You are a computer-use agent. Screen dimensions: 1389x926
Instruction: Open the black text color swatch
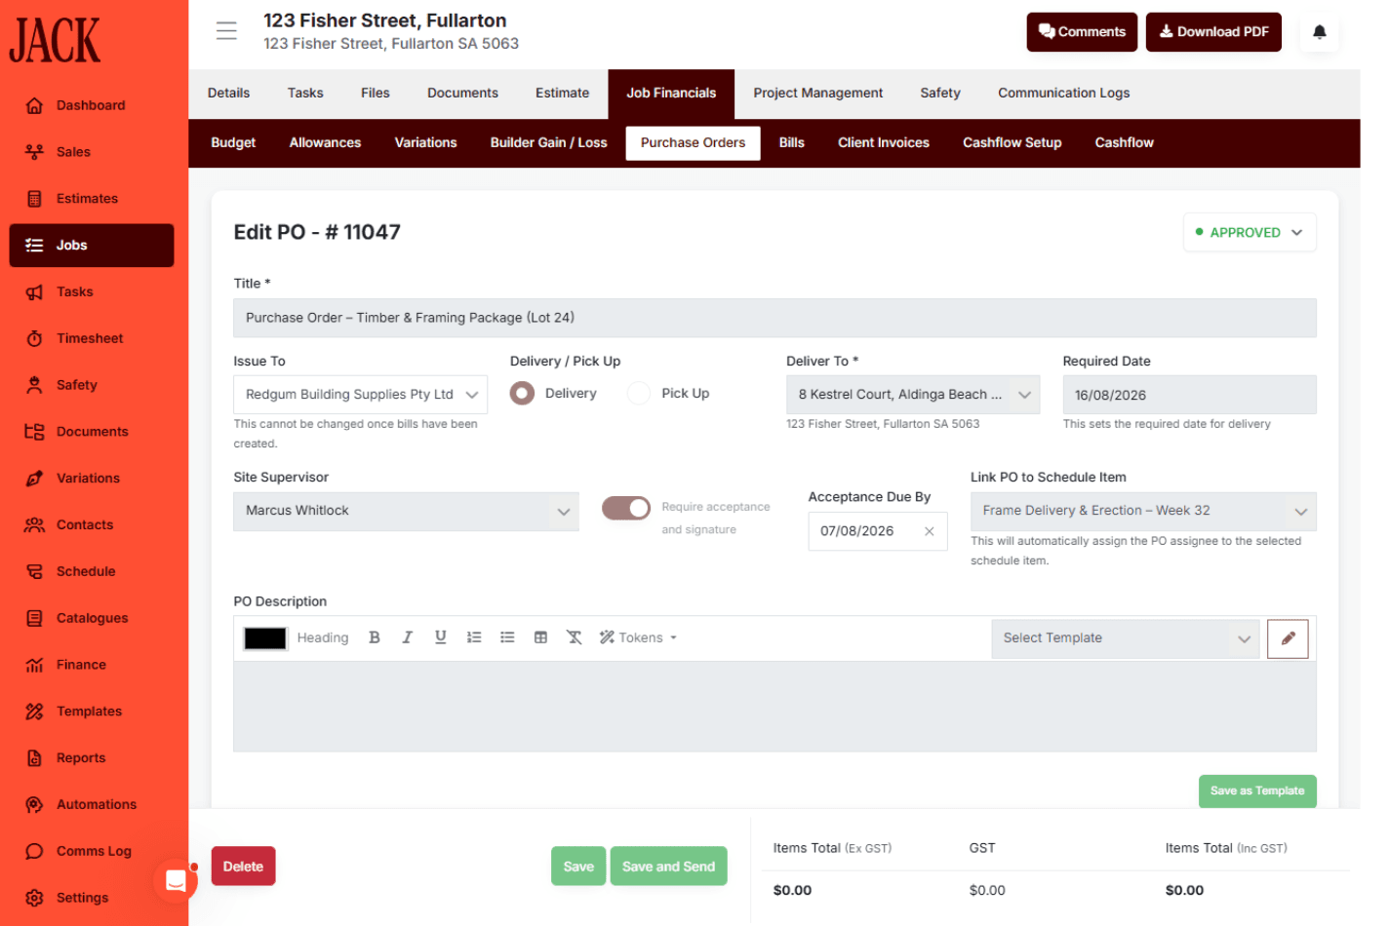pyautogui.click(x=265, y=638)
